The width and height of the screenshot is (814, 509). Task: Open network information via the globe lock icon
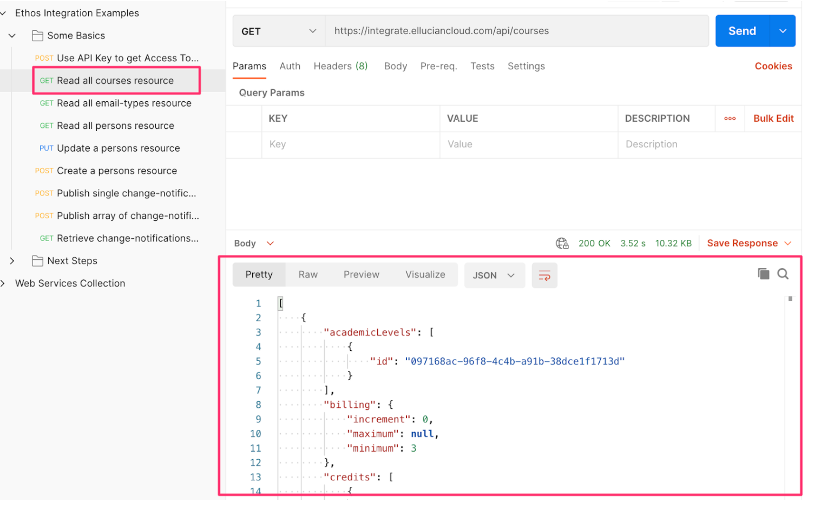(x=562, y=243)
